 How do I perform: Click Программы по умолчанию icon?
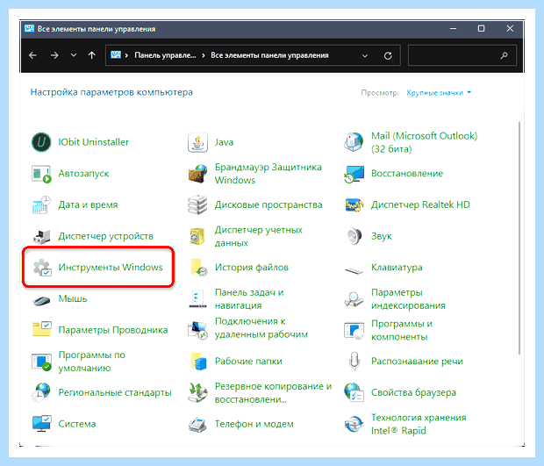click(41, 362)
